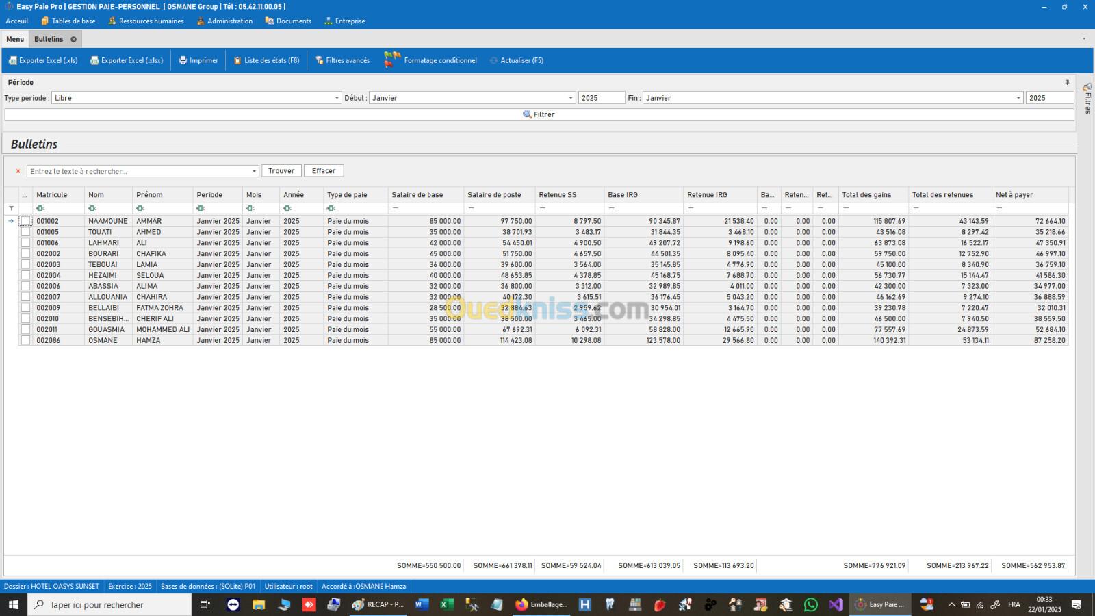Expand the Type periode dropdown
The image size is (1095, 616).
tap(336, 98)
